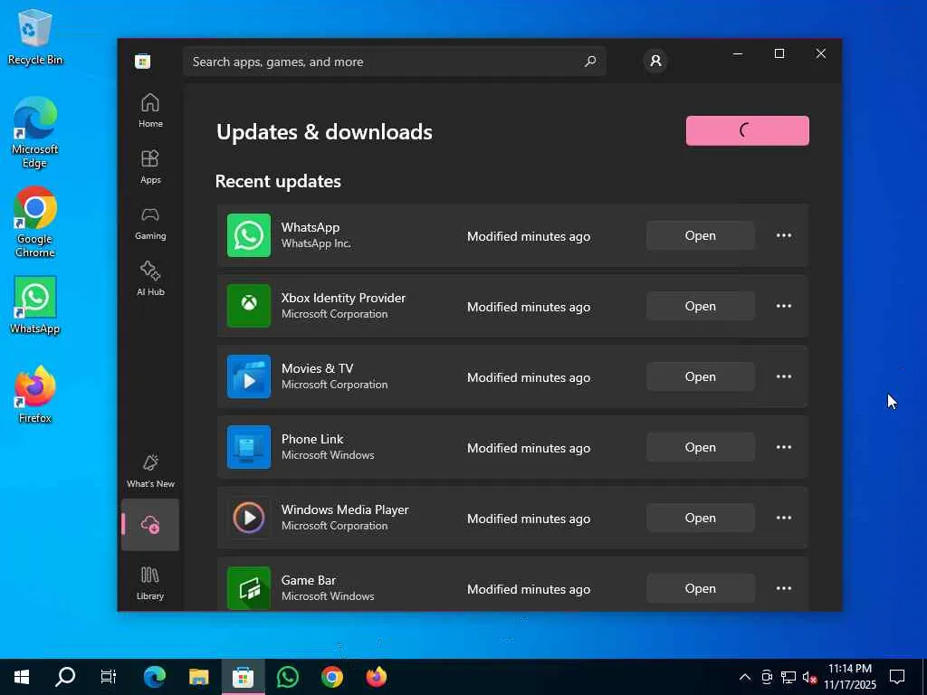Screen dimensions: 927x695
Task: Open the notification center icon
Action: tap(897, 677)
